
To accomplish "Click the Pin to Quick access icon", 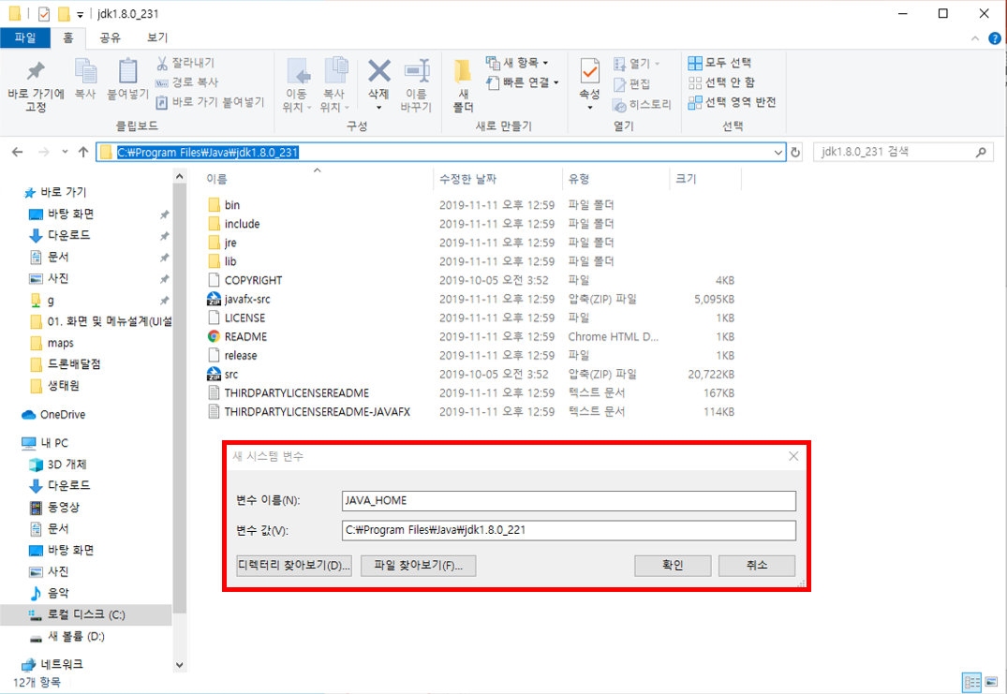I will coord(36,72).
